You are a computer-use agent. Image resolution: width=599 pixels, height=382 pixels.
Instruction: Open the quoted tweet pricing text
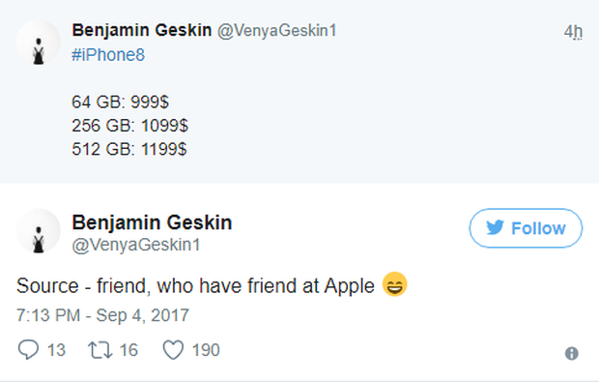[x=129, y=126]
